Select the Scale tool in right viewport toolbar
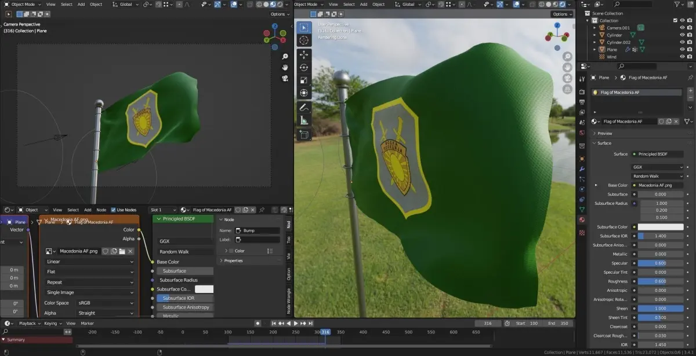696x356 pixels. tap(304, 80)
